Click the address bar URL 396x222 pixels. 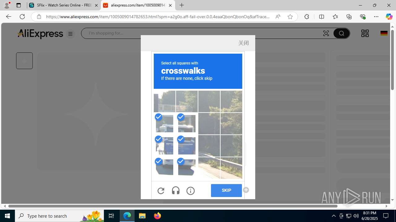[x=158, y=17]
